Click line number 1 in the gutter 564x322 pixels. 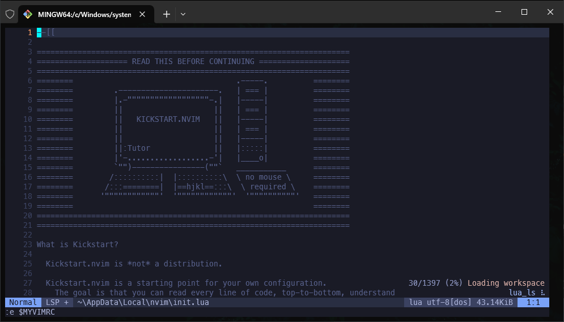pyautogui.click(x=30, y=32)
